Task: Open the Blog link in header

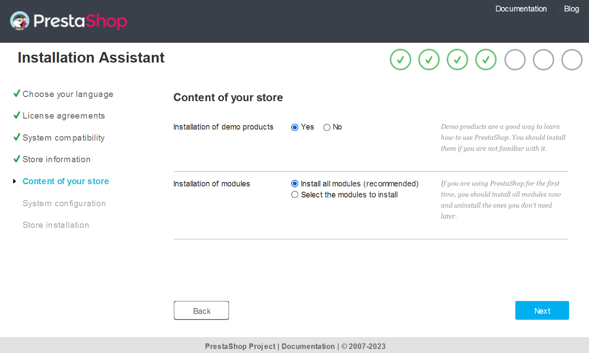Action: tap(571, 9)
